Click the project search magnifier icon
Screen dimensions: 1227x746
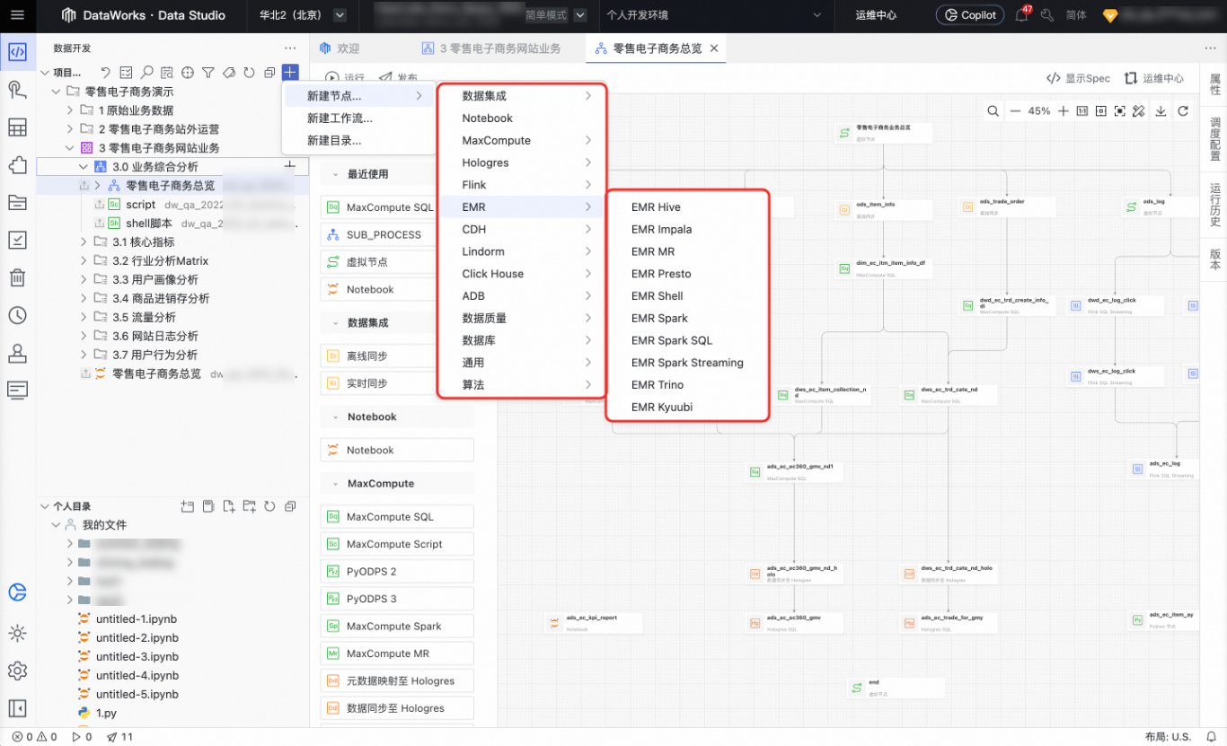tap(146, 72)
